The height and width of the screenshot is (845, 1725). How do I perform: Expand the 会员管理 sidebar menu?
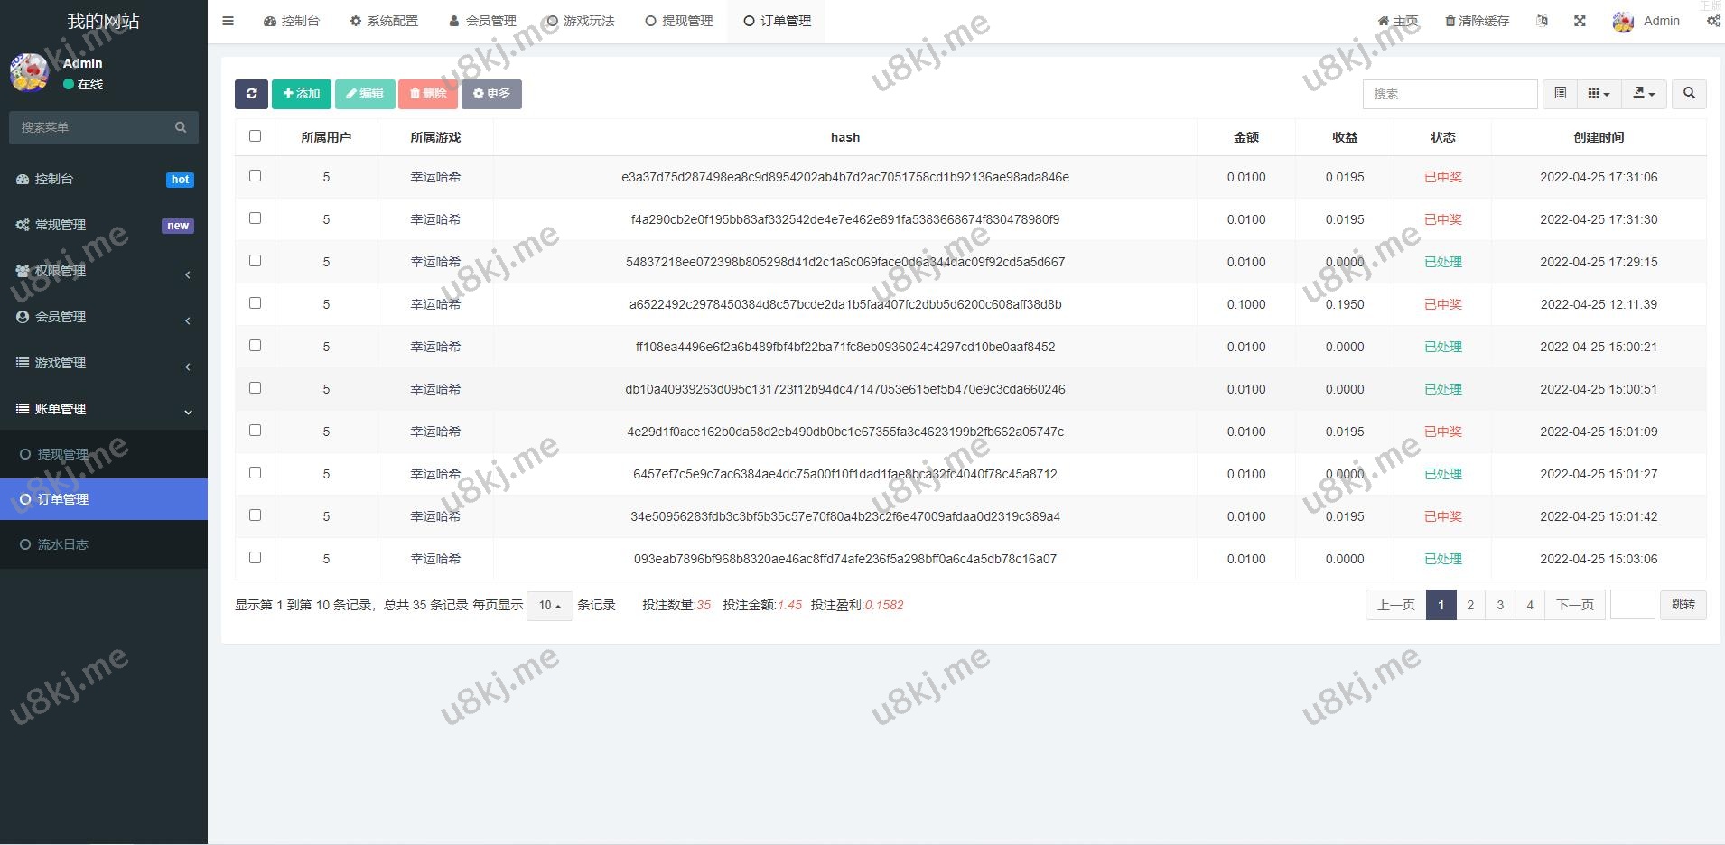pyautogui.click(x=103, y=317)
